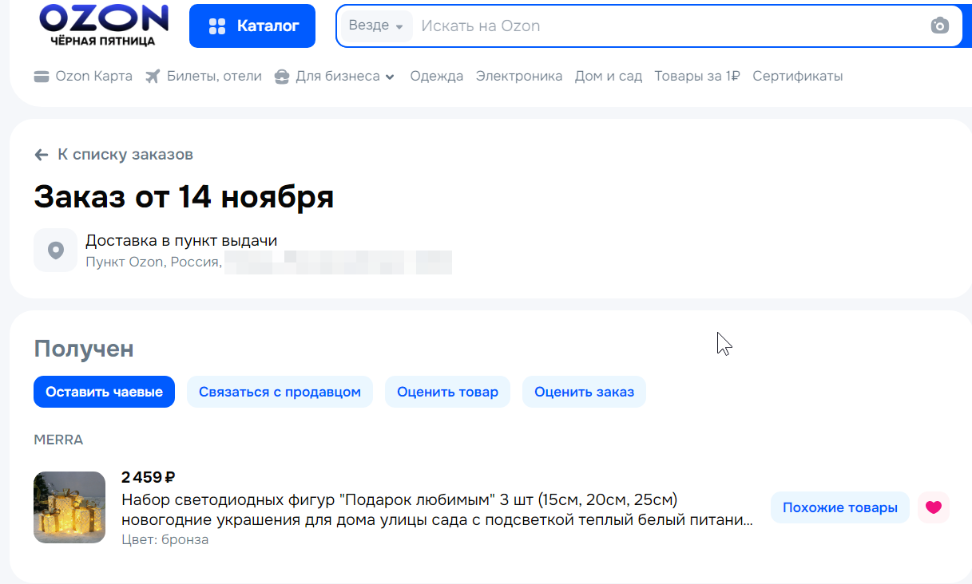Select the pickup point location pin icon
The width and height of the screenshot is (972, 584).
click(55, 251)
